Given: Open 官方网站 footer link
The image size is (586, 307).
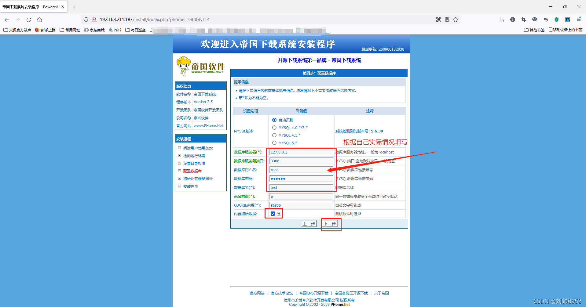Looking at the screenshot, I should pos(257,293).
